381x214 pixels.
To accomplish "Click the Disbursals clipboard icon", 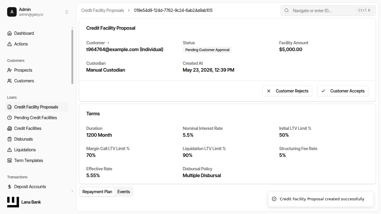I will 10,139.
